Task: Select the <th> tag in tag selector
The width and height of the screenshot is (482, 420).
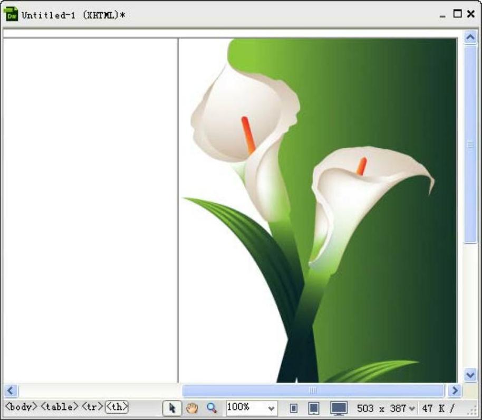Action: [x=117, y=407]
